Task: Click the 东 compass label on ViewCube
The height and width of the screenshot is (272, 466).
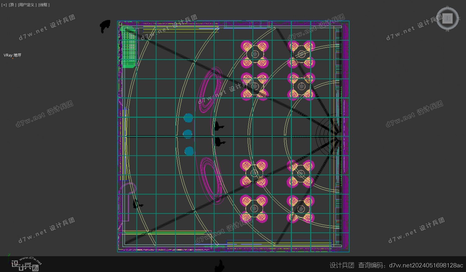Action: point(459,19)
